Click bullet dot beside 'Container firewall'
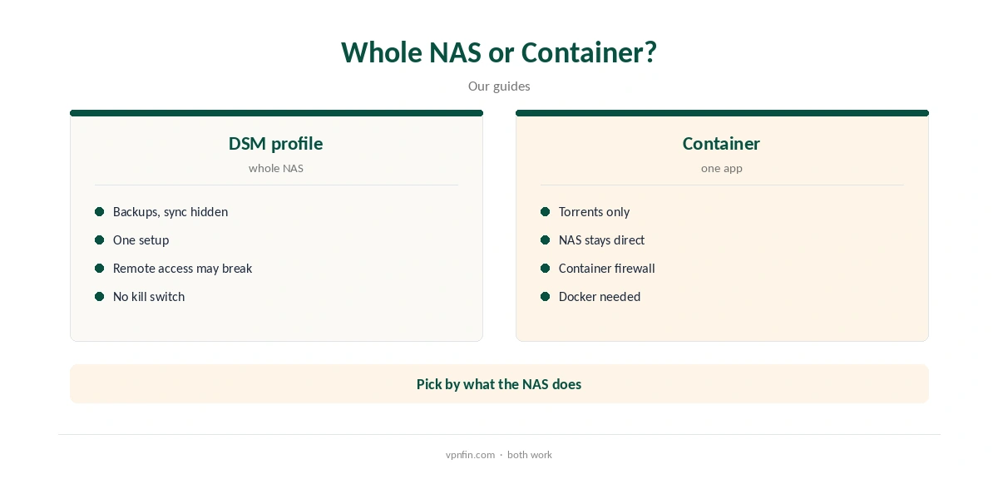 point(546,268)
